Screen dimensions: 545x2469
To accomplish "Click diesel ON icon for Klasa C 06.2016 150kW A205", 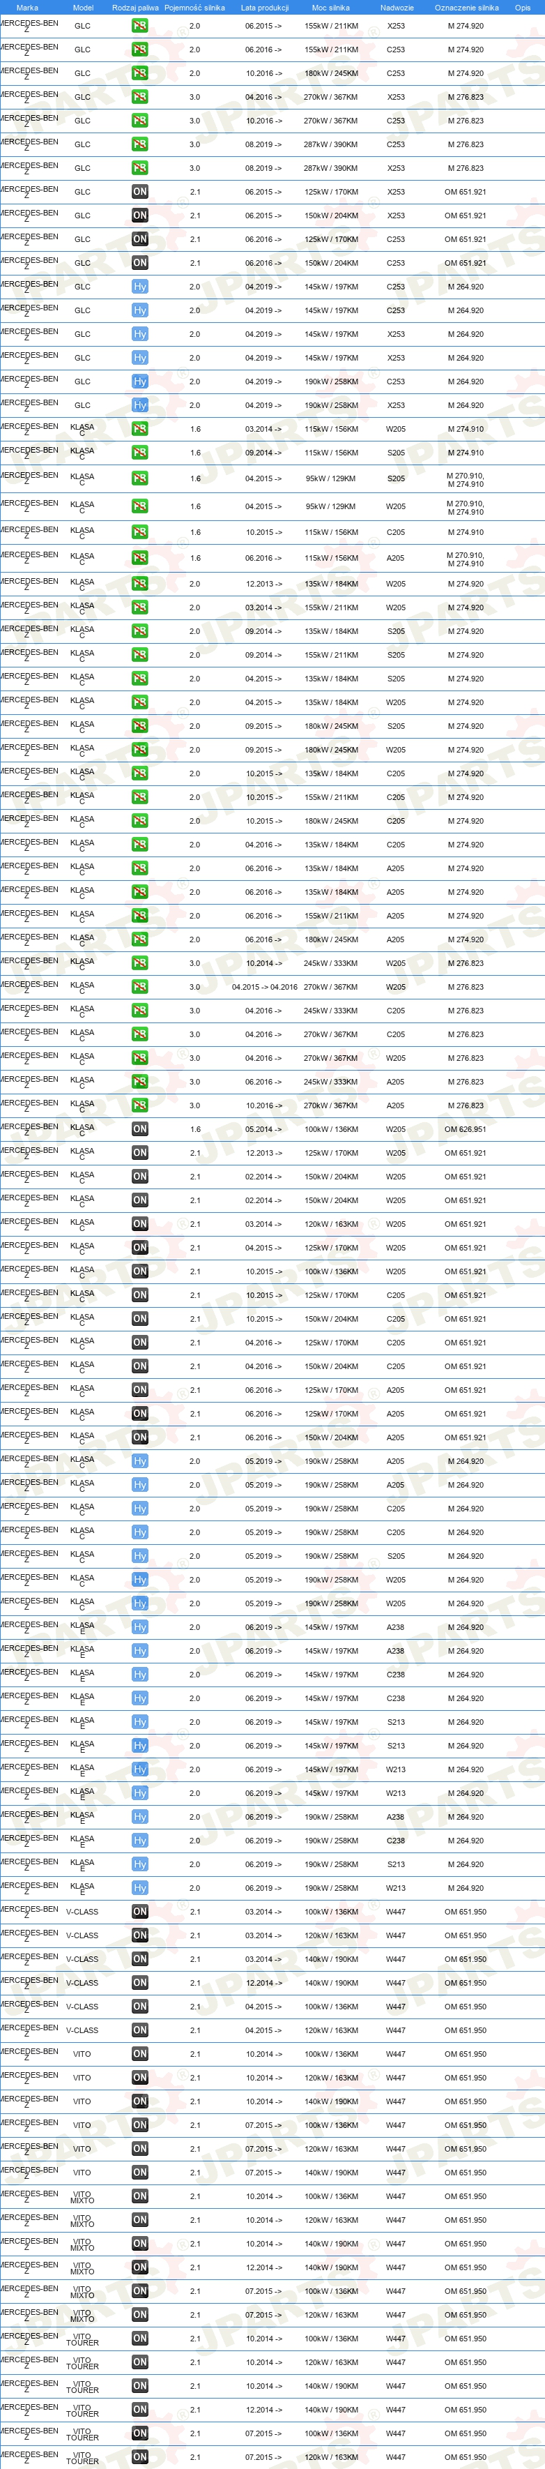I will click(140, 1437).
